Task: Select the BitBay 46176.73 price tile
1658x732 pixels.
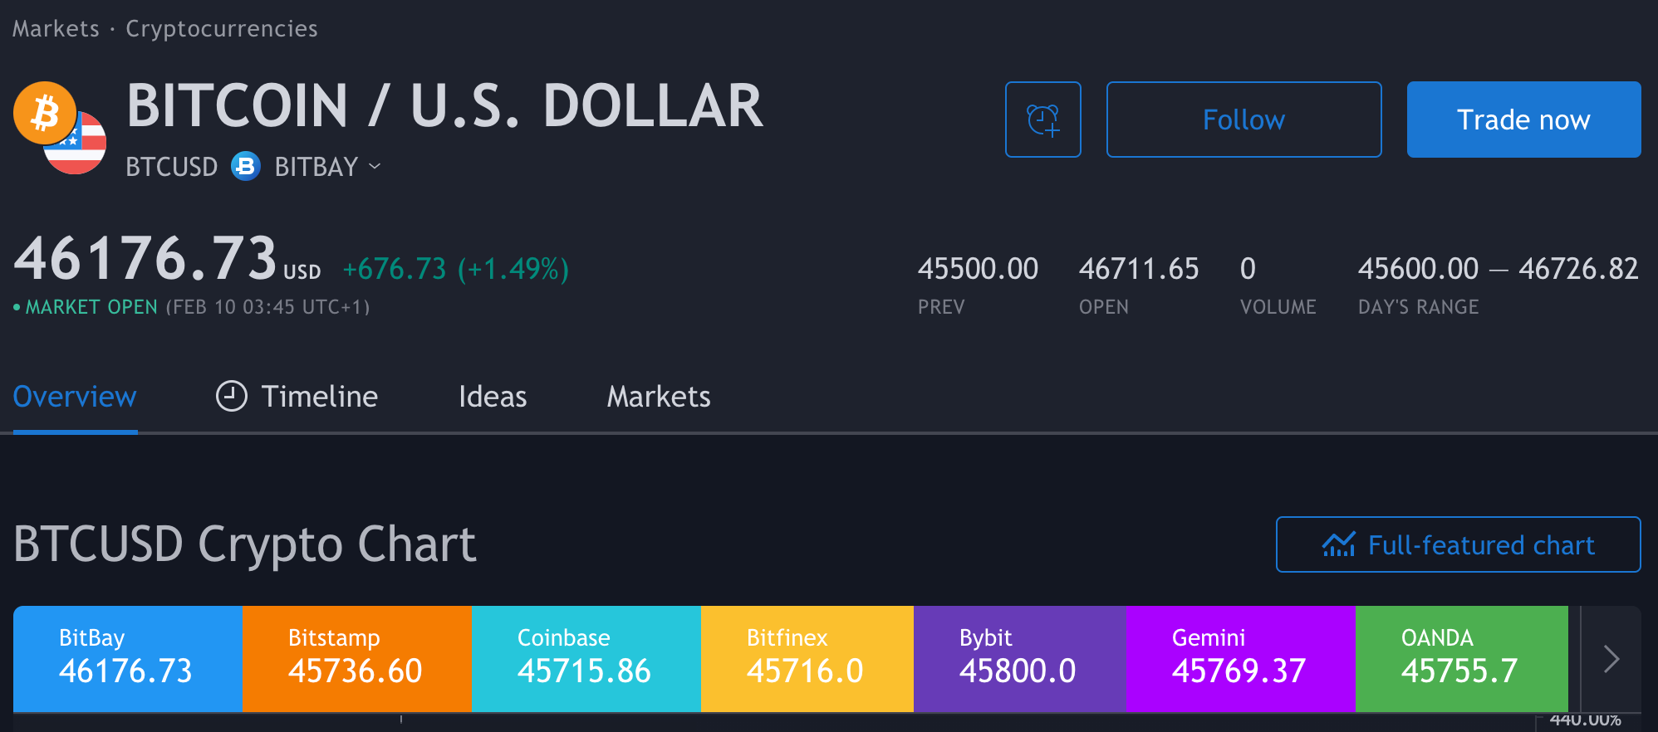Action: coord(128,659)
